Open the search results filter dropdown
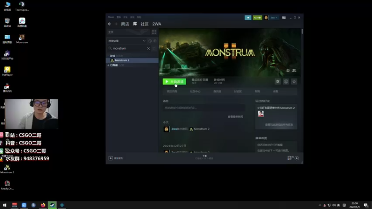 (127, 41)
